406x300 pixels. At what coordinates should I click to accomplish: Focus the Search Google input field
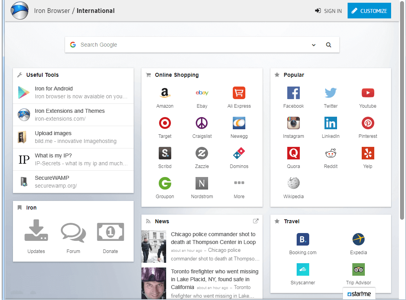coord(194,45)
